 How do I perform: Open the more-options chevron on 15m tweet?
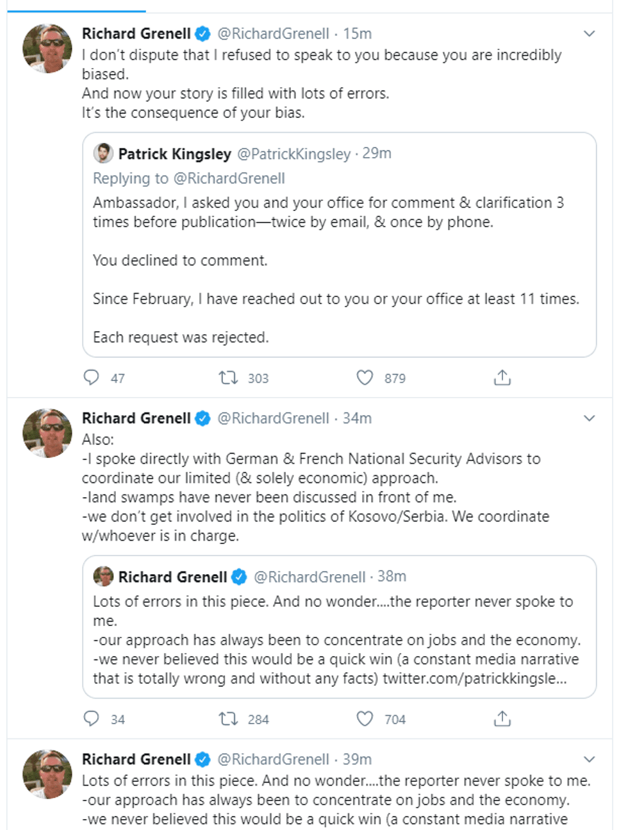tap(590, 33)
